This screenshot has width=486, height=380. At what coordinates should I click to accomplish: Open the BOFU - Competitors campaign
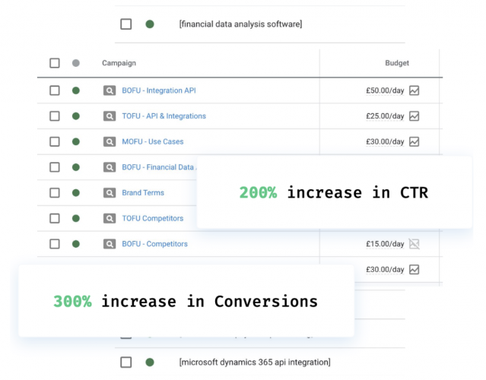(154, 244)
